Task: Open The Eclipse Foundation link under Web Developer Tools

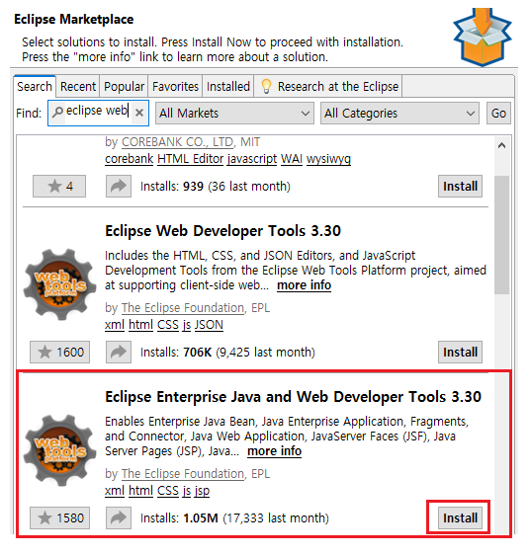Action: pyautogui.click(x=183, y=308)
